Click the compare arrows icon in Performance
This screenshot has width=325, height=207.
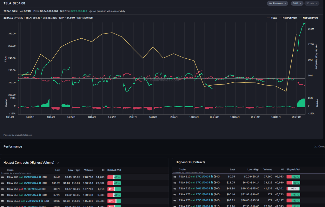pyautogui.click(x=316, y=146)
